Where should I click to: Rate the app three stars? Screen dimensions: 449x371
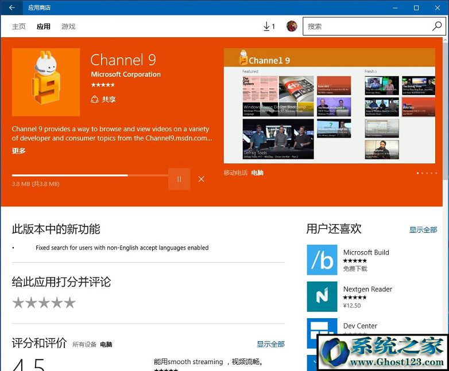[44, 303]
